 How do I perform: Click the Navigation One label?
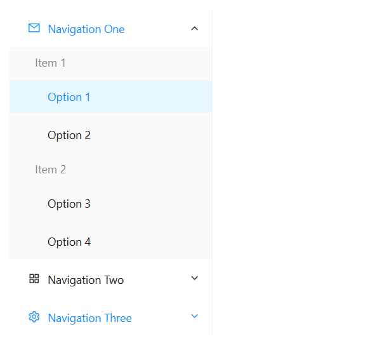click(86, 29)
